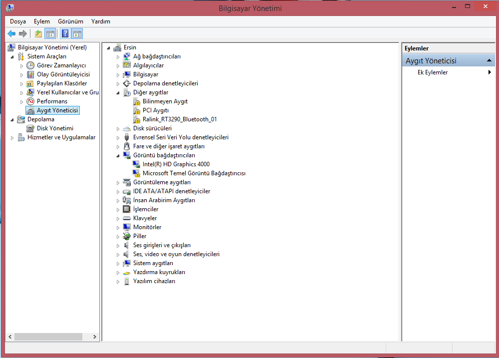Open the Eylem menu
Viewport: 499px width, 358px height.
(x=42, y=21)
